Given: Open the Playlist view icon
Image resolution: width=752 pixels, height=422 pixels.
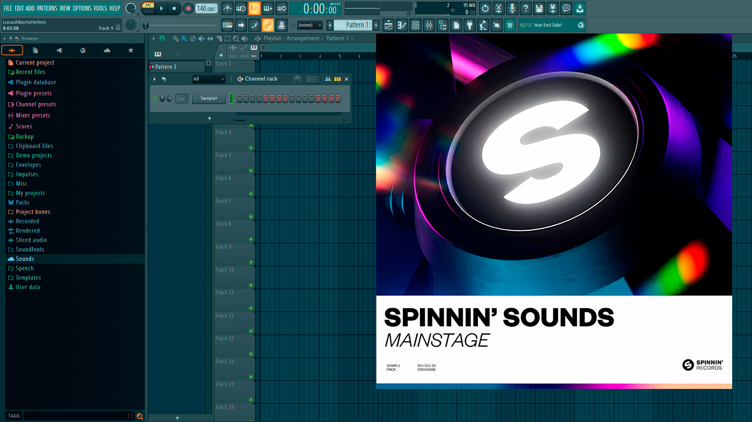Looking at the screenshot, I should point(389,25).
